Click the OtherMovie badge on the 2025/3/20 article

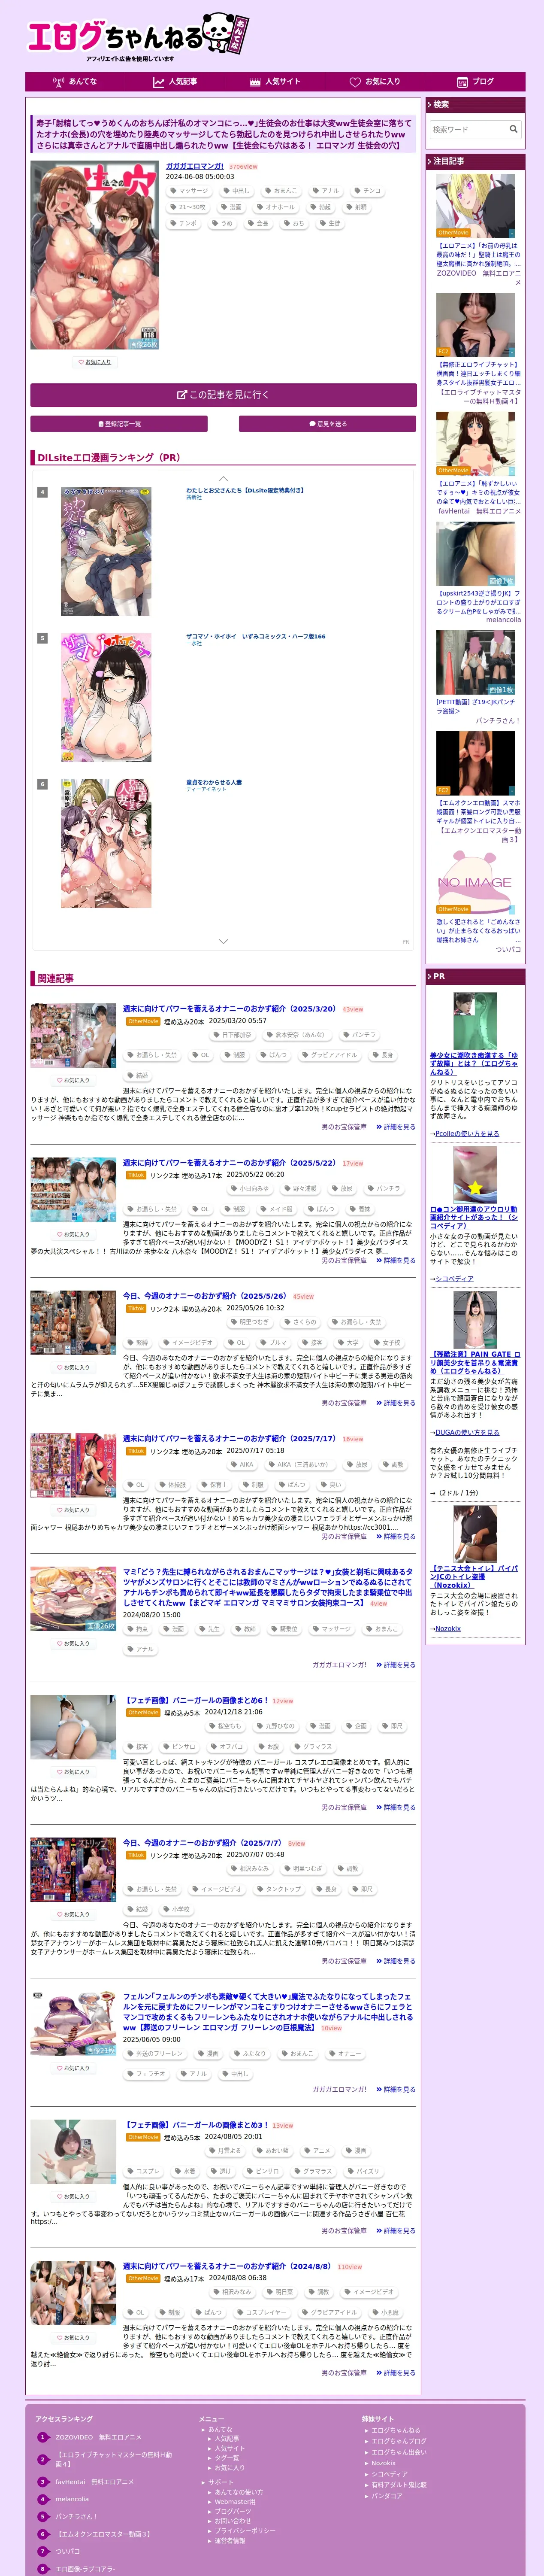[x=143, y=1021]
